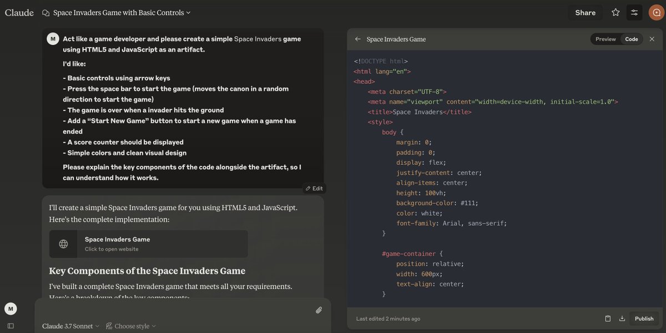This screenshot has width=666, height=333.
Task: Click the '#game-container {' code line
Action: pos(412,253)
